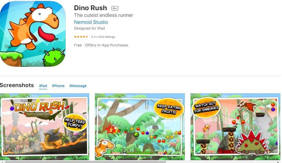Click the horizontal scrollbar under screenshots

click(x=85, y=162)
